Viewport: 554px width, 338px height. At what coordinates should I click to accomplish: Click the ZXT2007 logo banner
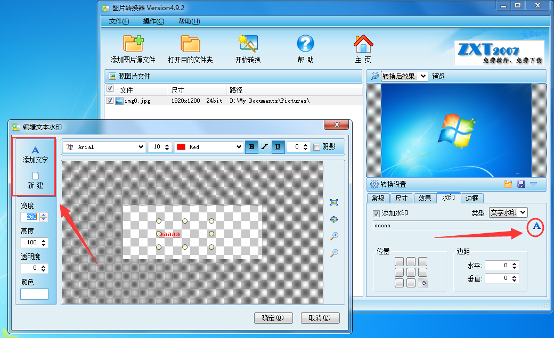click(x=499, y=53)
